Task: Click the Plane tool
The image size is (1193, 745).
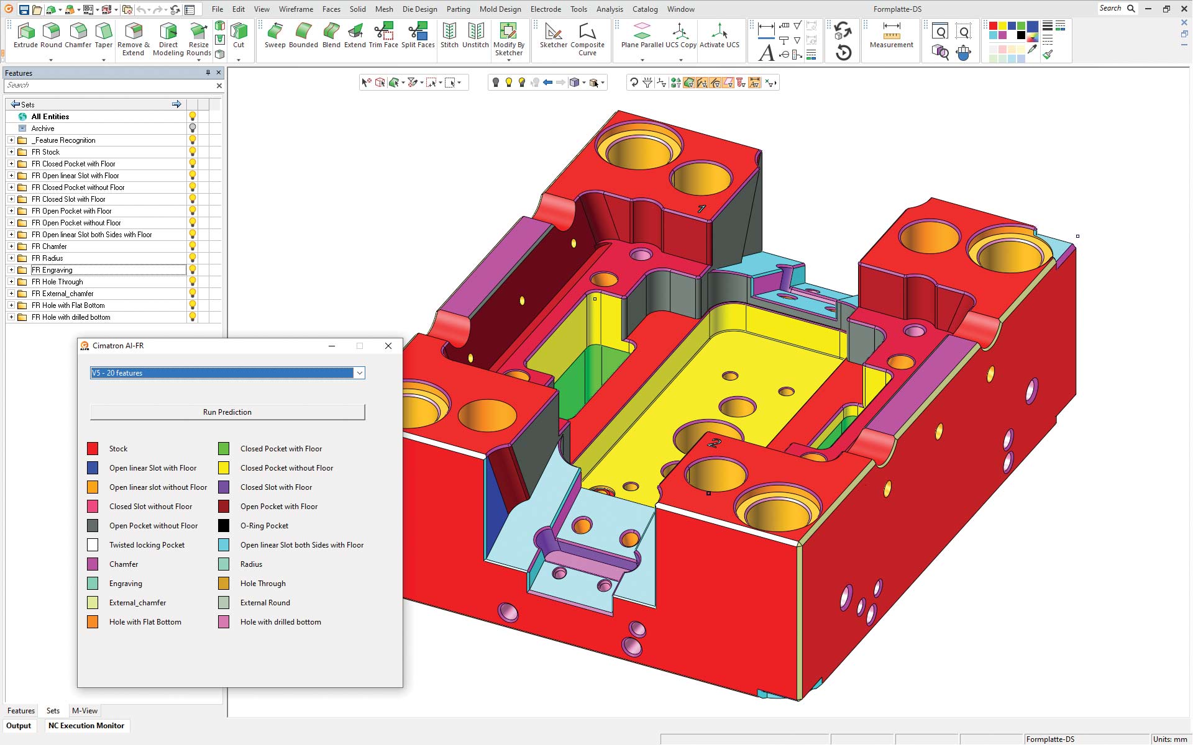Action: coord(642,35)
